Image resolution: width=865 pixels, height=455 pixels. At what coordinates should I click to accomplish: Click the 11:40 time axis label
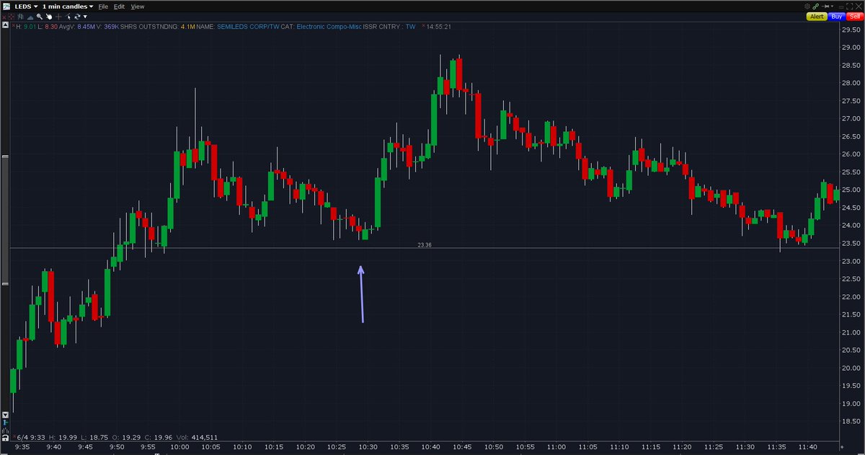coord(807,449)
